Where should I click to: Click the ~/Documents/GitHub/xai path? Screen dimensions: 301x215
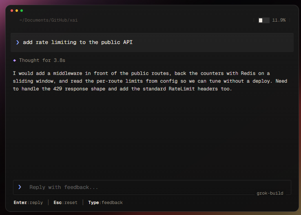coord(49,20)
